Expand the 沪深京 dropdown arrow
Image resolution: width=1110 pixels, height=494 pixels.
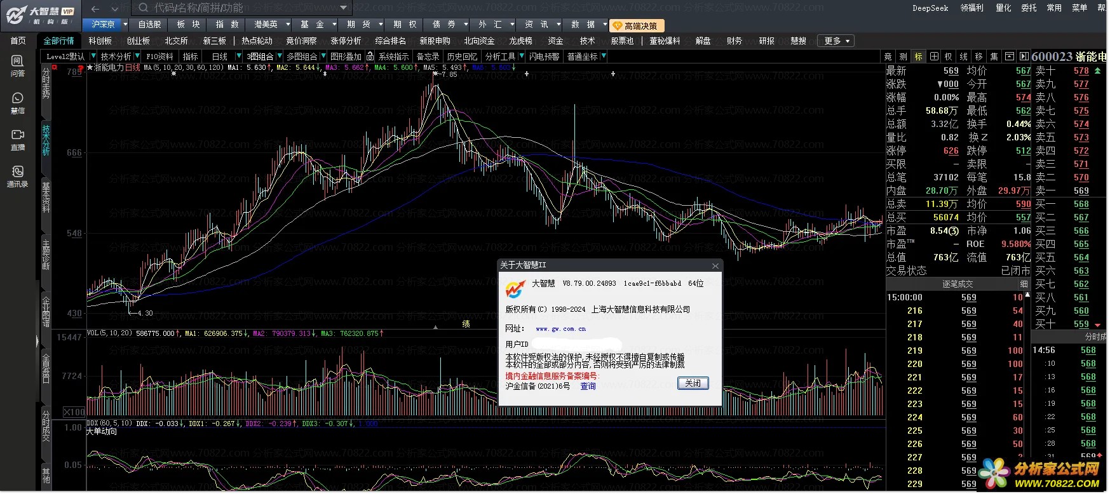coord(125,24)
